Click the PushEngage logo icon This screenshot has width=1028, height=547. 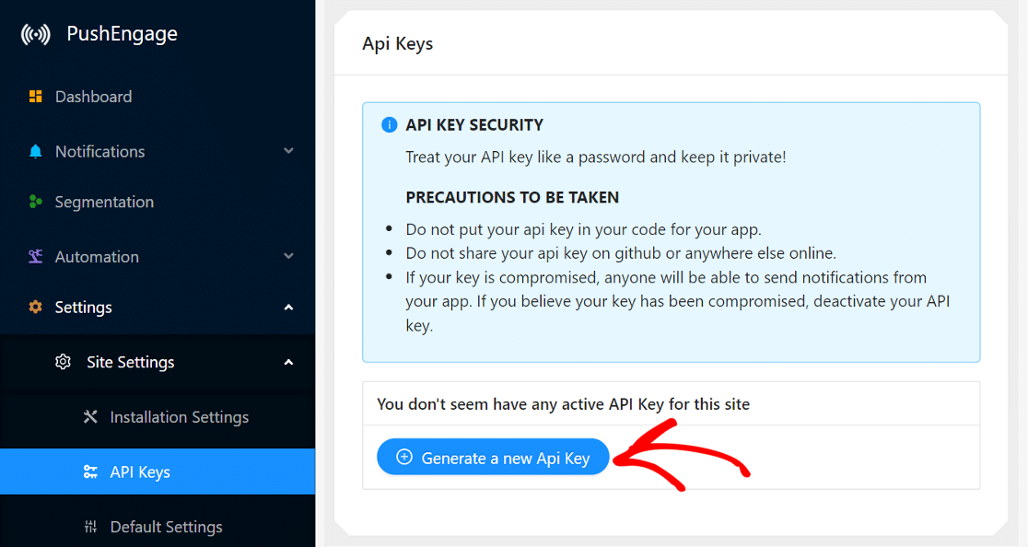pos(34,33)
